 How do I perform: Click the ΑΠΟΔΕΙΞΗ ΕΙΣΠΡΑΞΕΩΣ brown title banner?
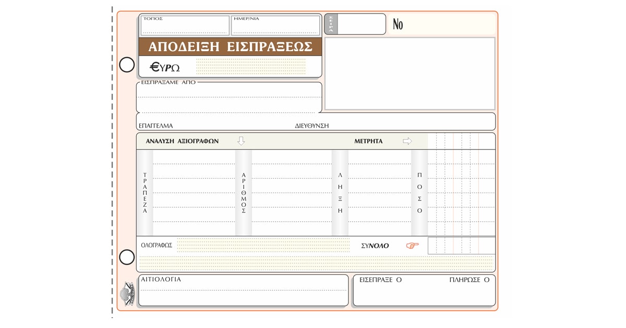pos(230,47)
